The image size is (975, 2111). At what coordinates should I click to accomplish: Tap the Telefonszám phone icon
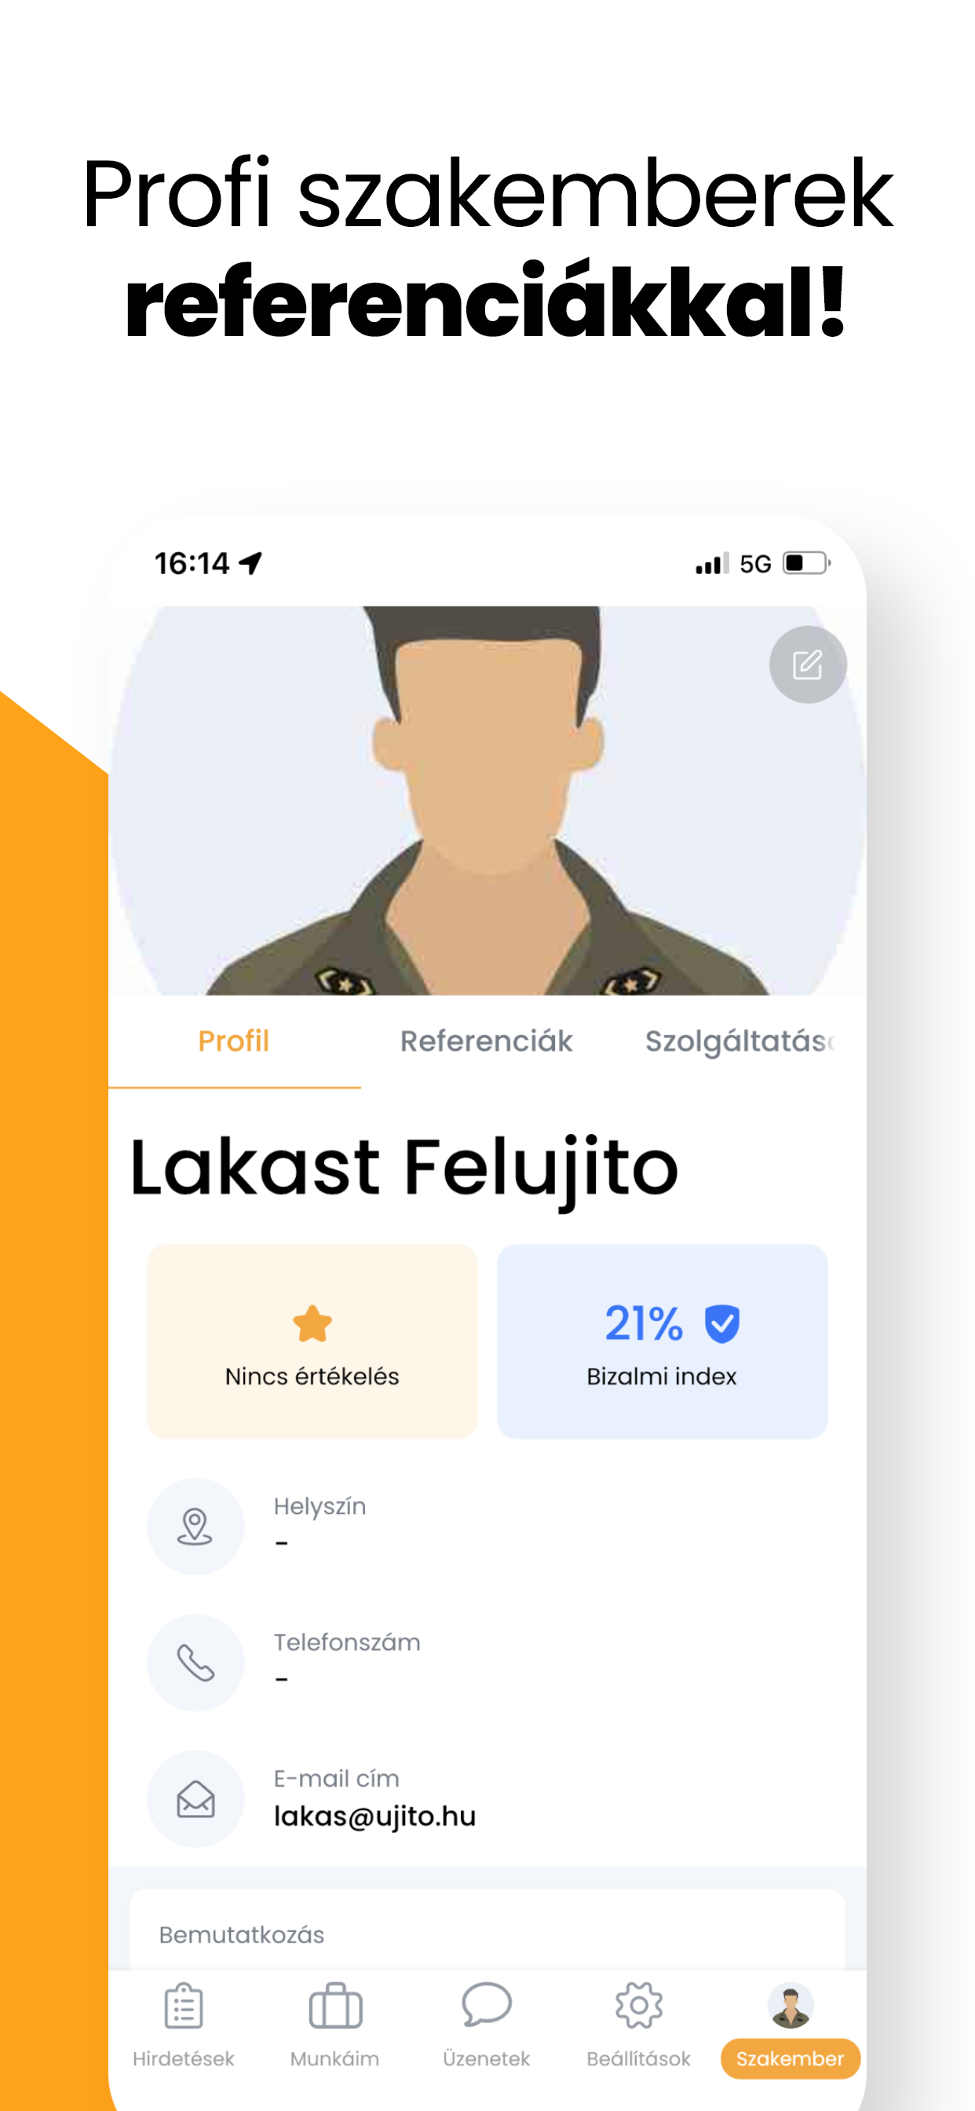click(195, 1662)
